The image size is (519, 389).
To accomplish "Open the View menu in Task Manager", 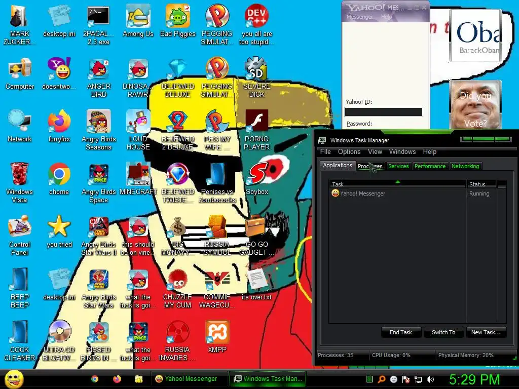I will (x=375, y=151).
